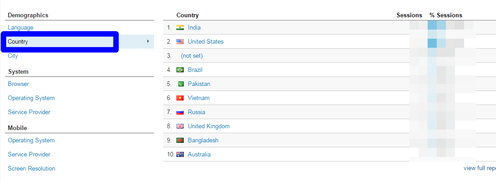The height and width of the screenshot is (181, 496).
Task: Click the Bangladesh flag icon
Action: click(x=180, y=141)
